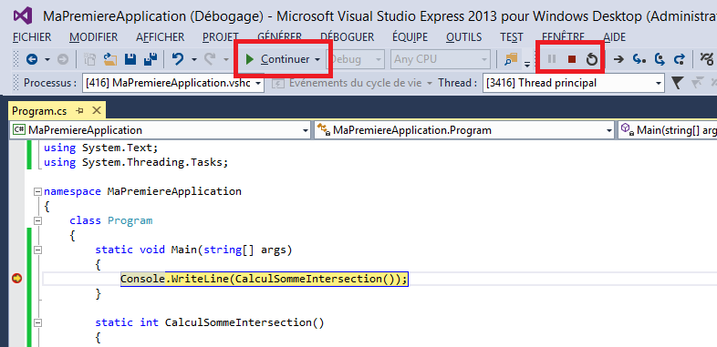Viewport: 717px width, 347px height.
Task: Click the highlighted Console.WriteLine statement
Action: (264, 279)
